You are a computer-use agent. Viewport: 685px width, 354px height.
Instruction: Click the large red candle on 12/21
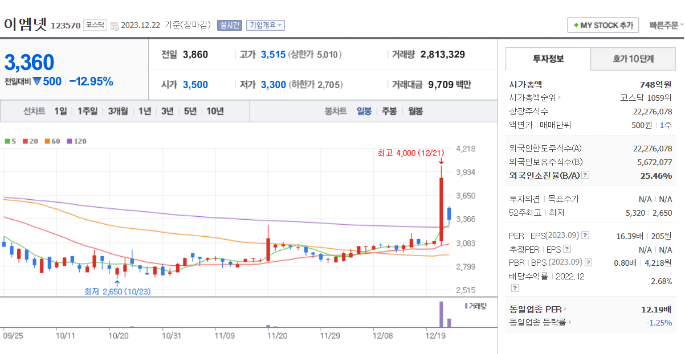click(441, 211)
